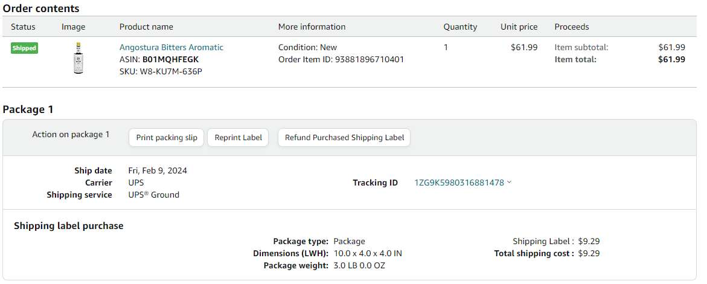Screen dimensions: 707x284
Task: Expand the chevron next to the tracking ID
Action: (x=509, y=182)
